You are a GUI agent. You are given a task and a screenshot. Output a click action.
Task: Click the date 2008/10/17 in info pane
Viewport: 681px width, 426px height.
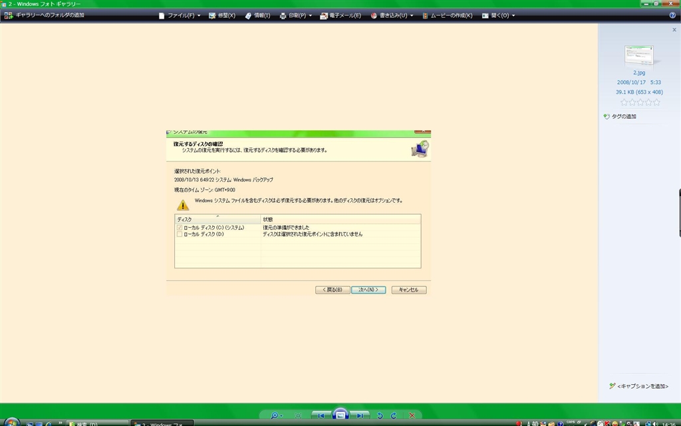click(631, 82)
